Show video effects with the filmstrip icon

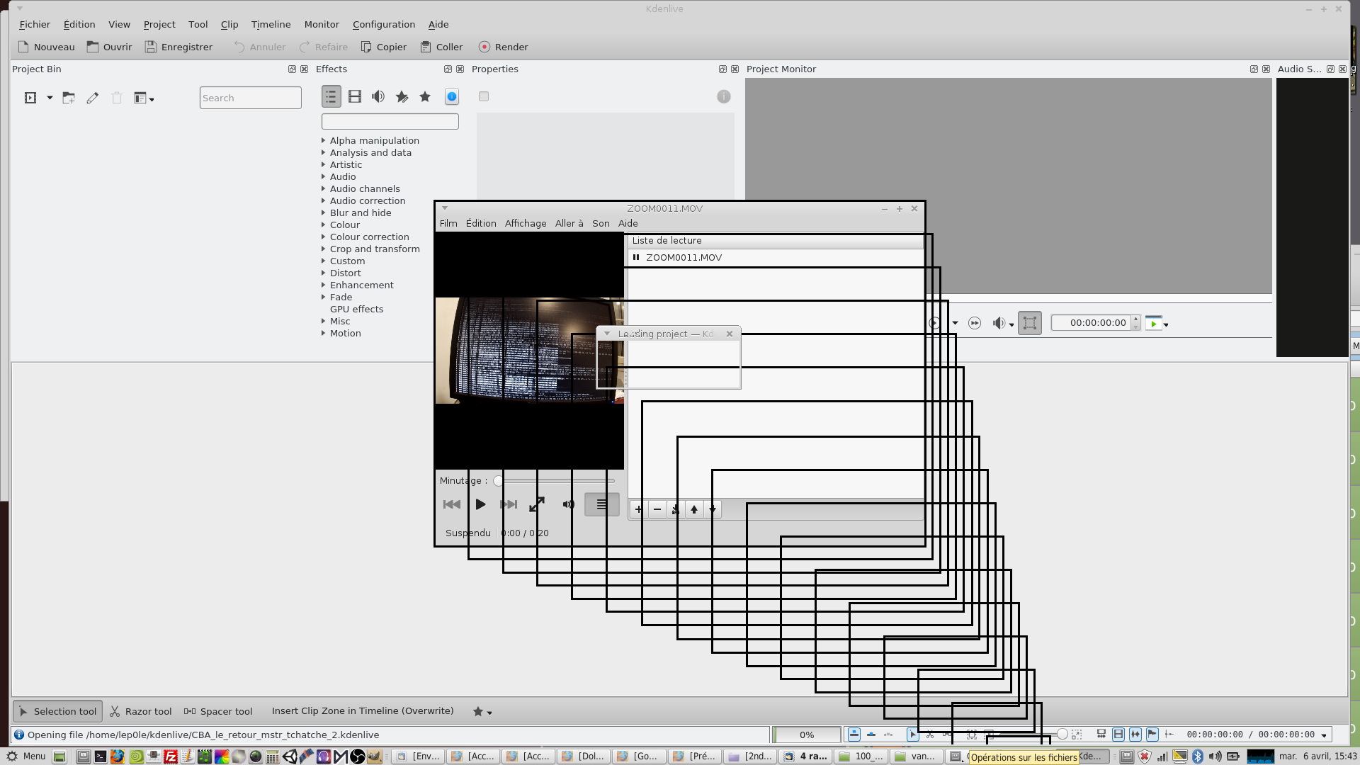coord(355,96)
